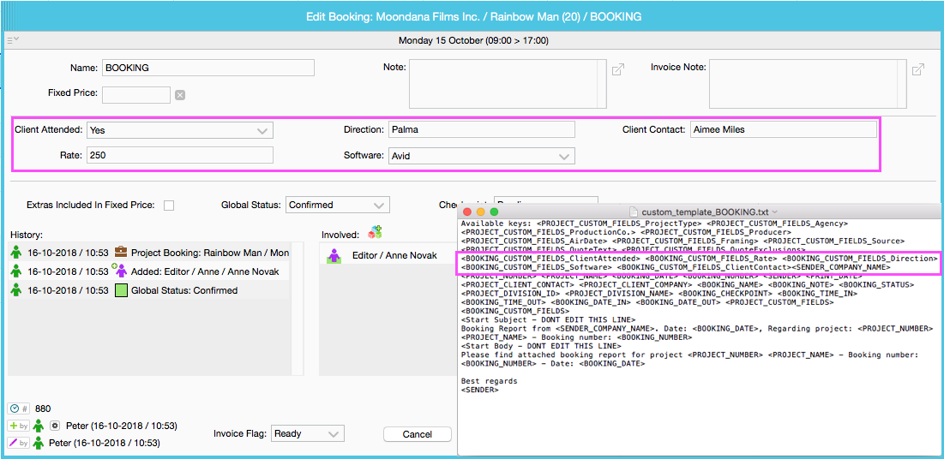Click the modified-by pencil icon button
Viewport: 944px width, 459px height.
(x=18, y=444)
